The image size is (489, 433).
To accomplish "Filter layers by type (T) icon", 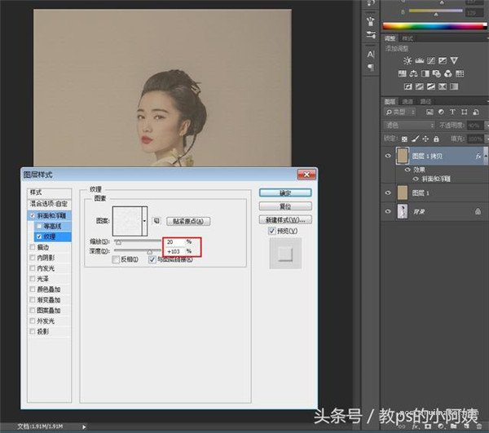I will tap(452, 112).
